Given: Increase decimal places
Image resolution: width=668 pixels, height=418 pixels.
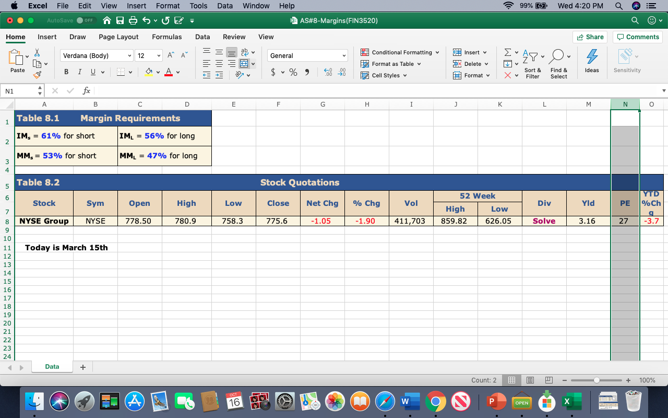Looking at the screenshot, I should (328, 73).
